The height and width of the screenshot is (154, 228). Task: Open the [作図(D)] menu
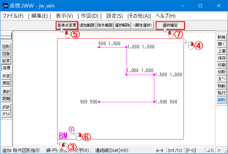90,16
